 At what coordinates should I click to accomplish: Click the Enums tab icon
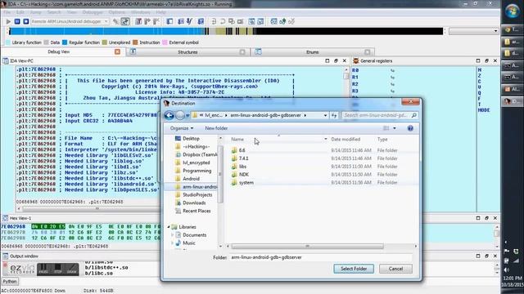[258, 51]
